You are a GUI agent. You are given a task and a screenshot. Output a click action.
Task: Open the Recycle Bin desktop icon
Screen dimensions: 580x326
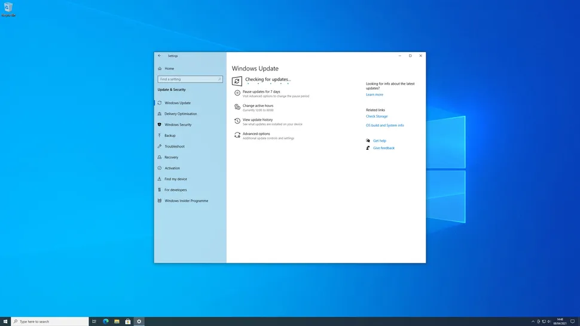coord(8,10)
